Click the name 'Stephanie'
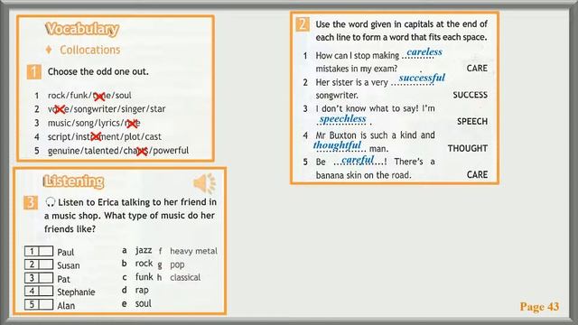The height and width of the screenshot is (325, 578). pyautogui.click(x=76, y=292)
